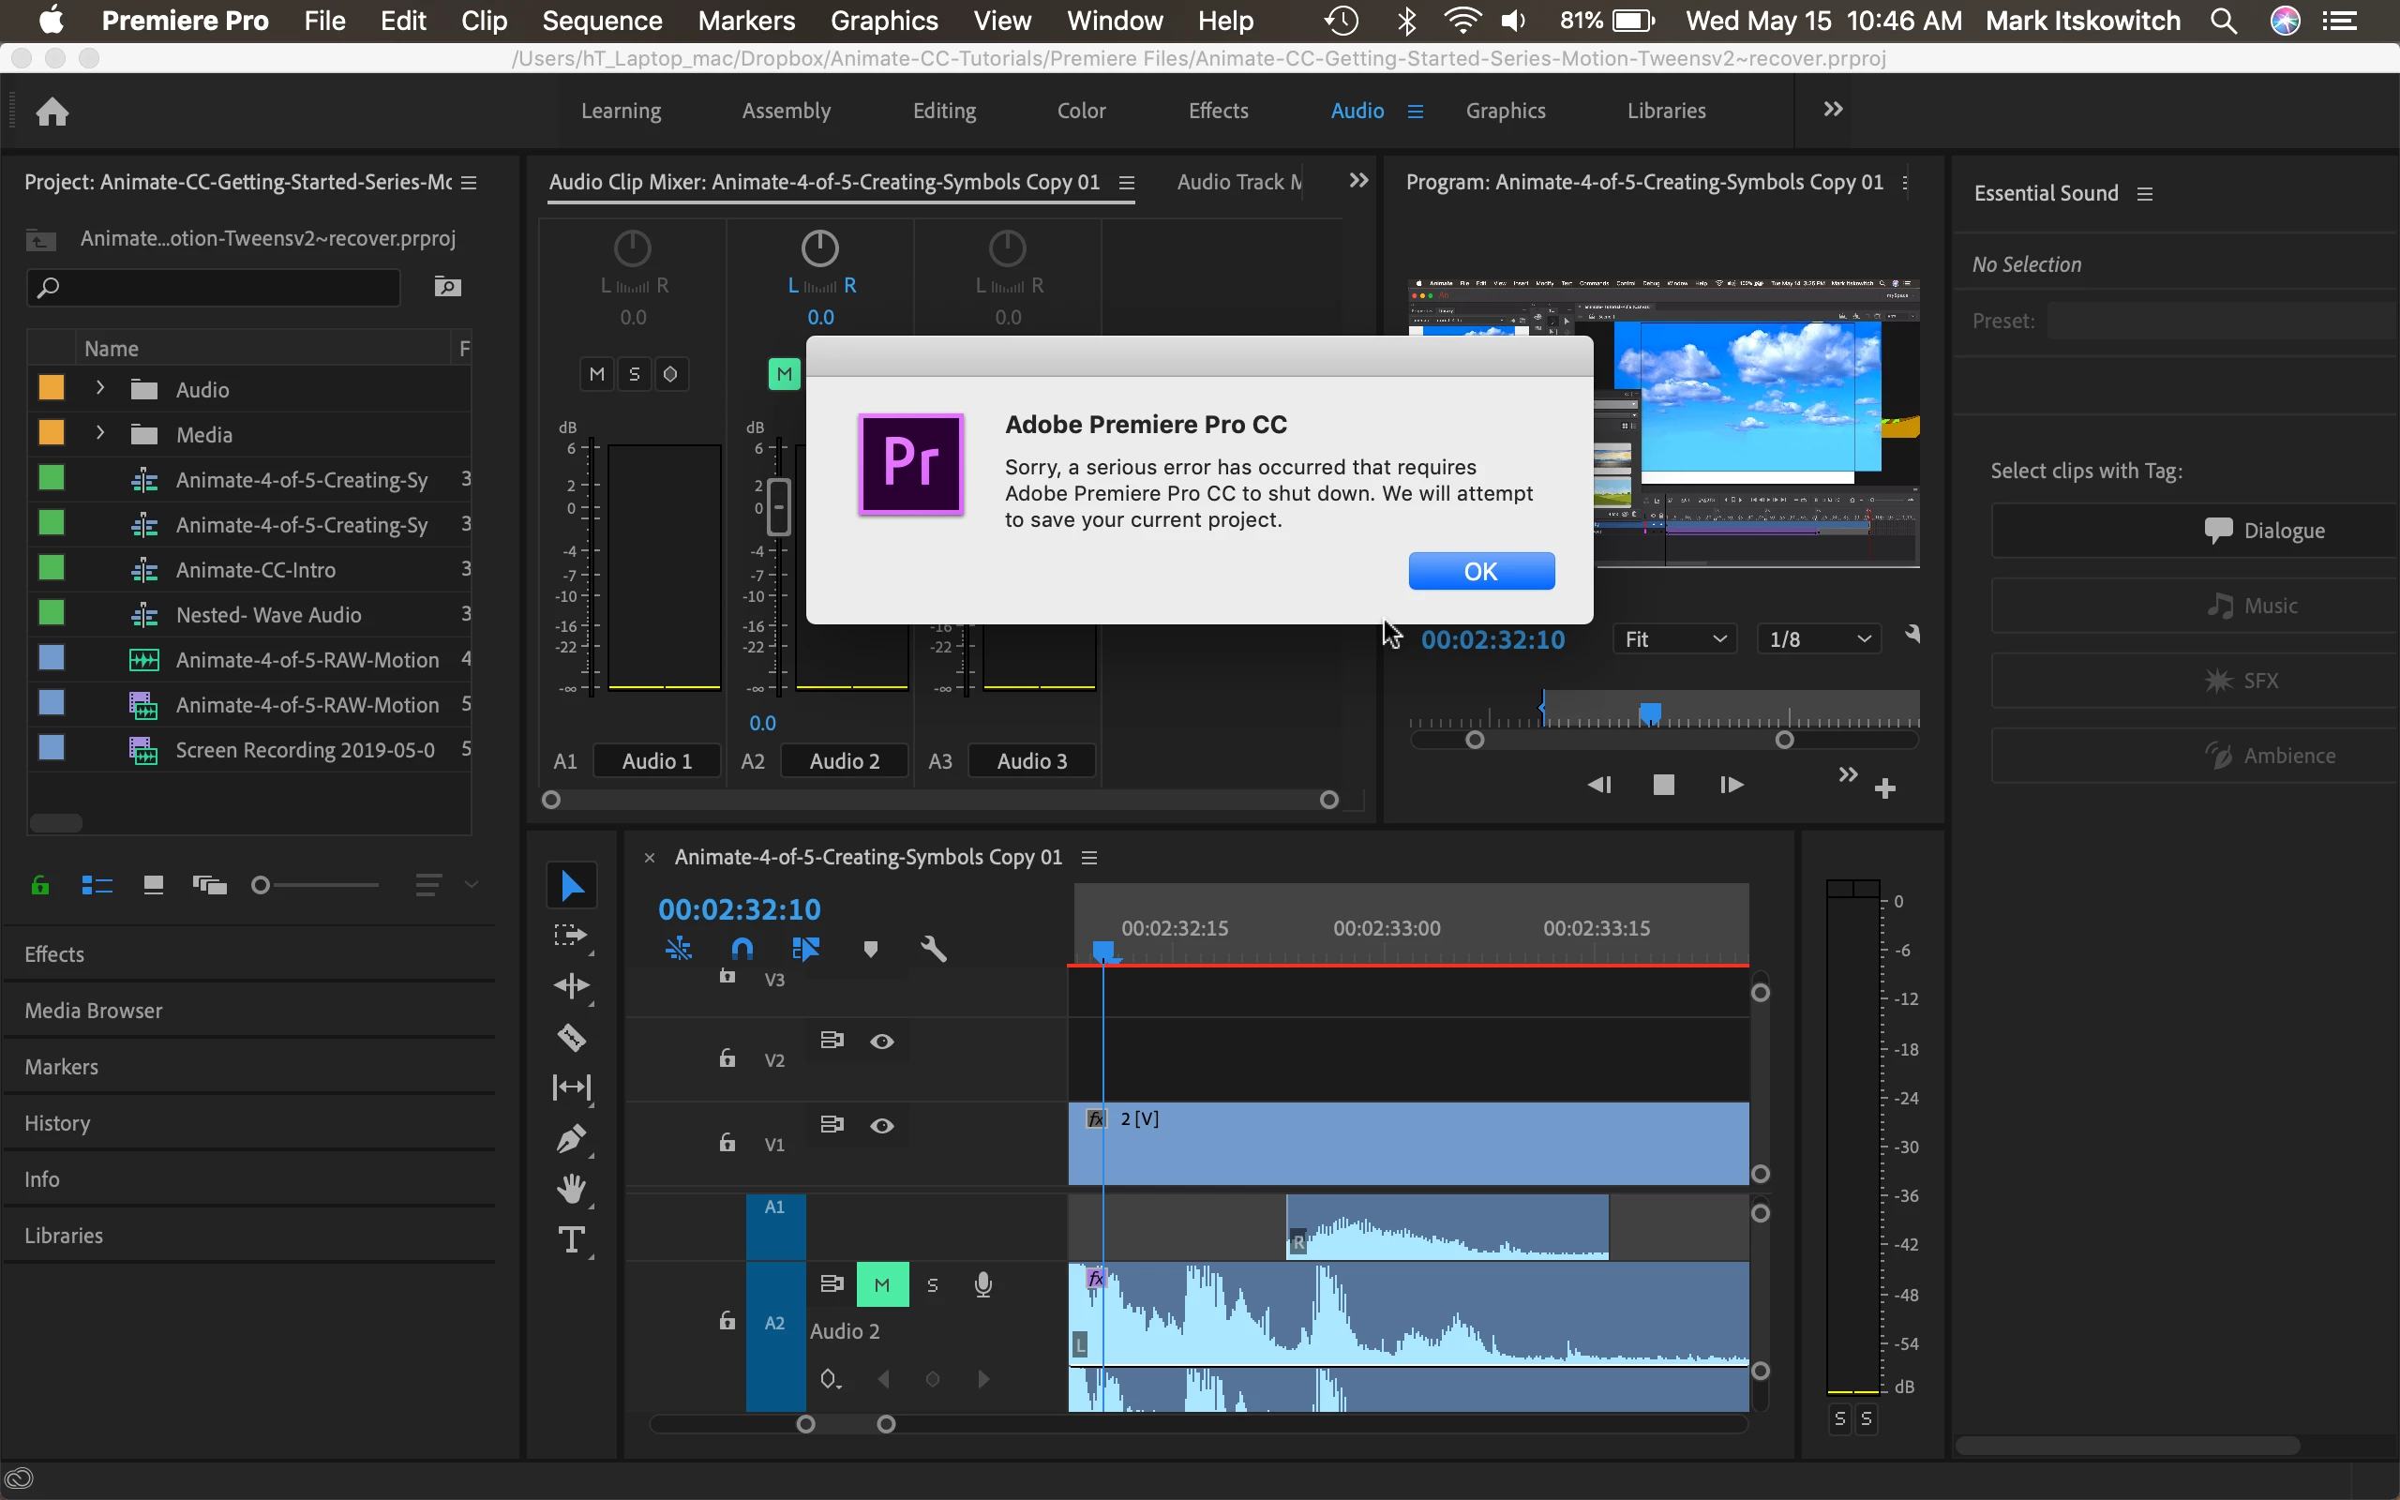2400x1500 pixels.
Task: Open the Fit zoom level dropdown
Action: [x=1674, y=638]
